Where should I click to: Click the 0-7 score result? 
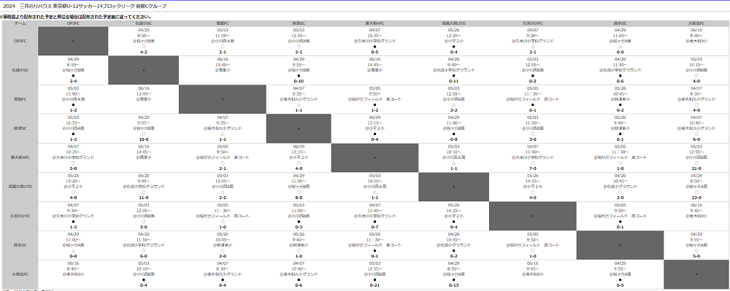pyautogui.click(x=374, y=227)
